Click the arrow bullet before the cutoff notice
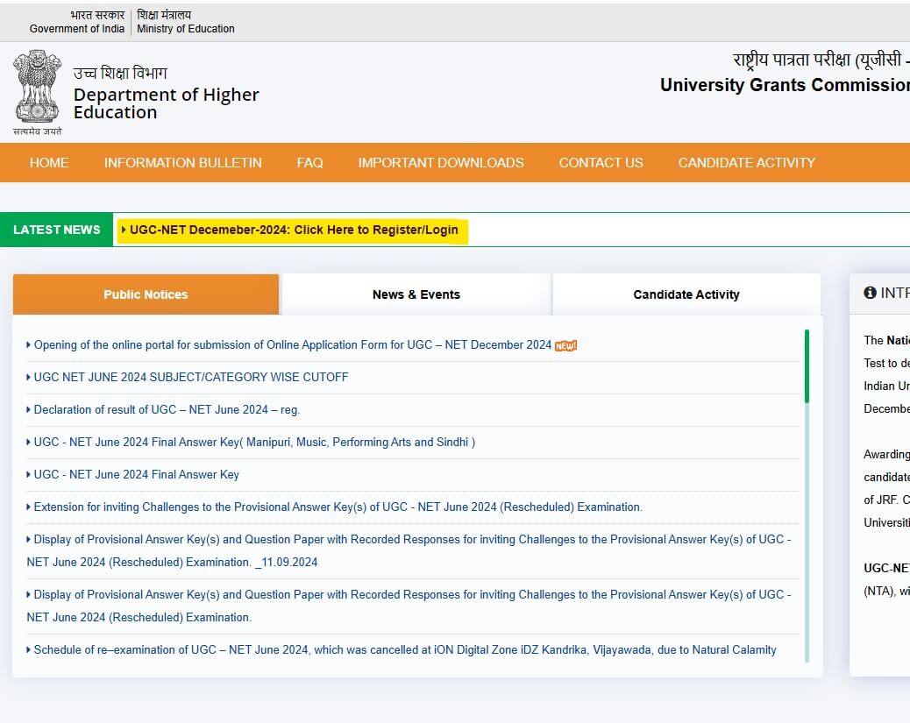 pyautogui.click(x=28, y=377)
